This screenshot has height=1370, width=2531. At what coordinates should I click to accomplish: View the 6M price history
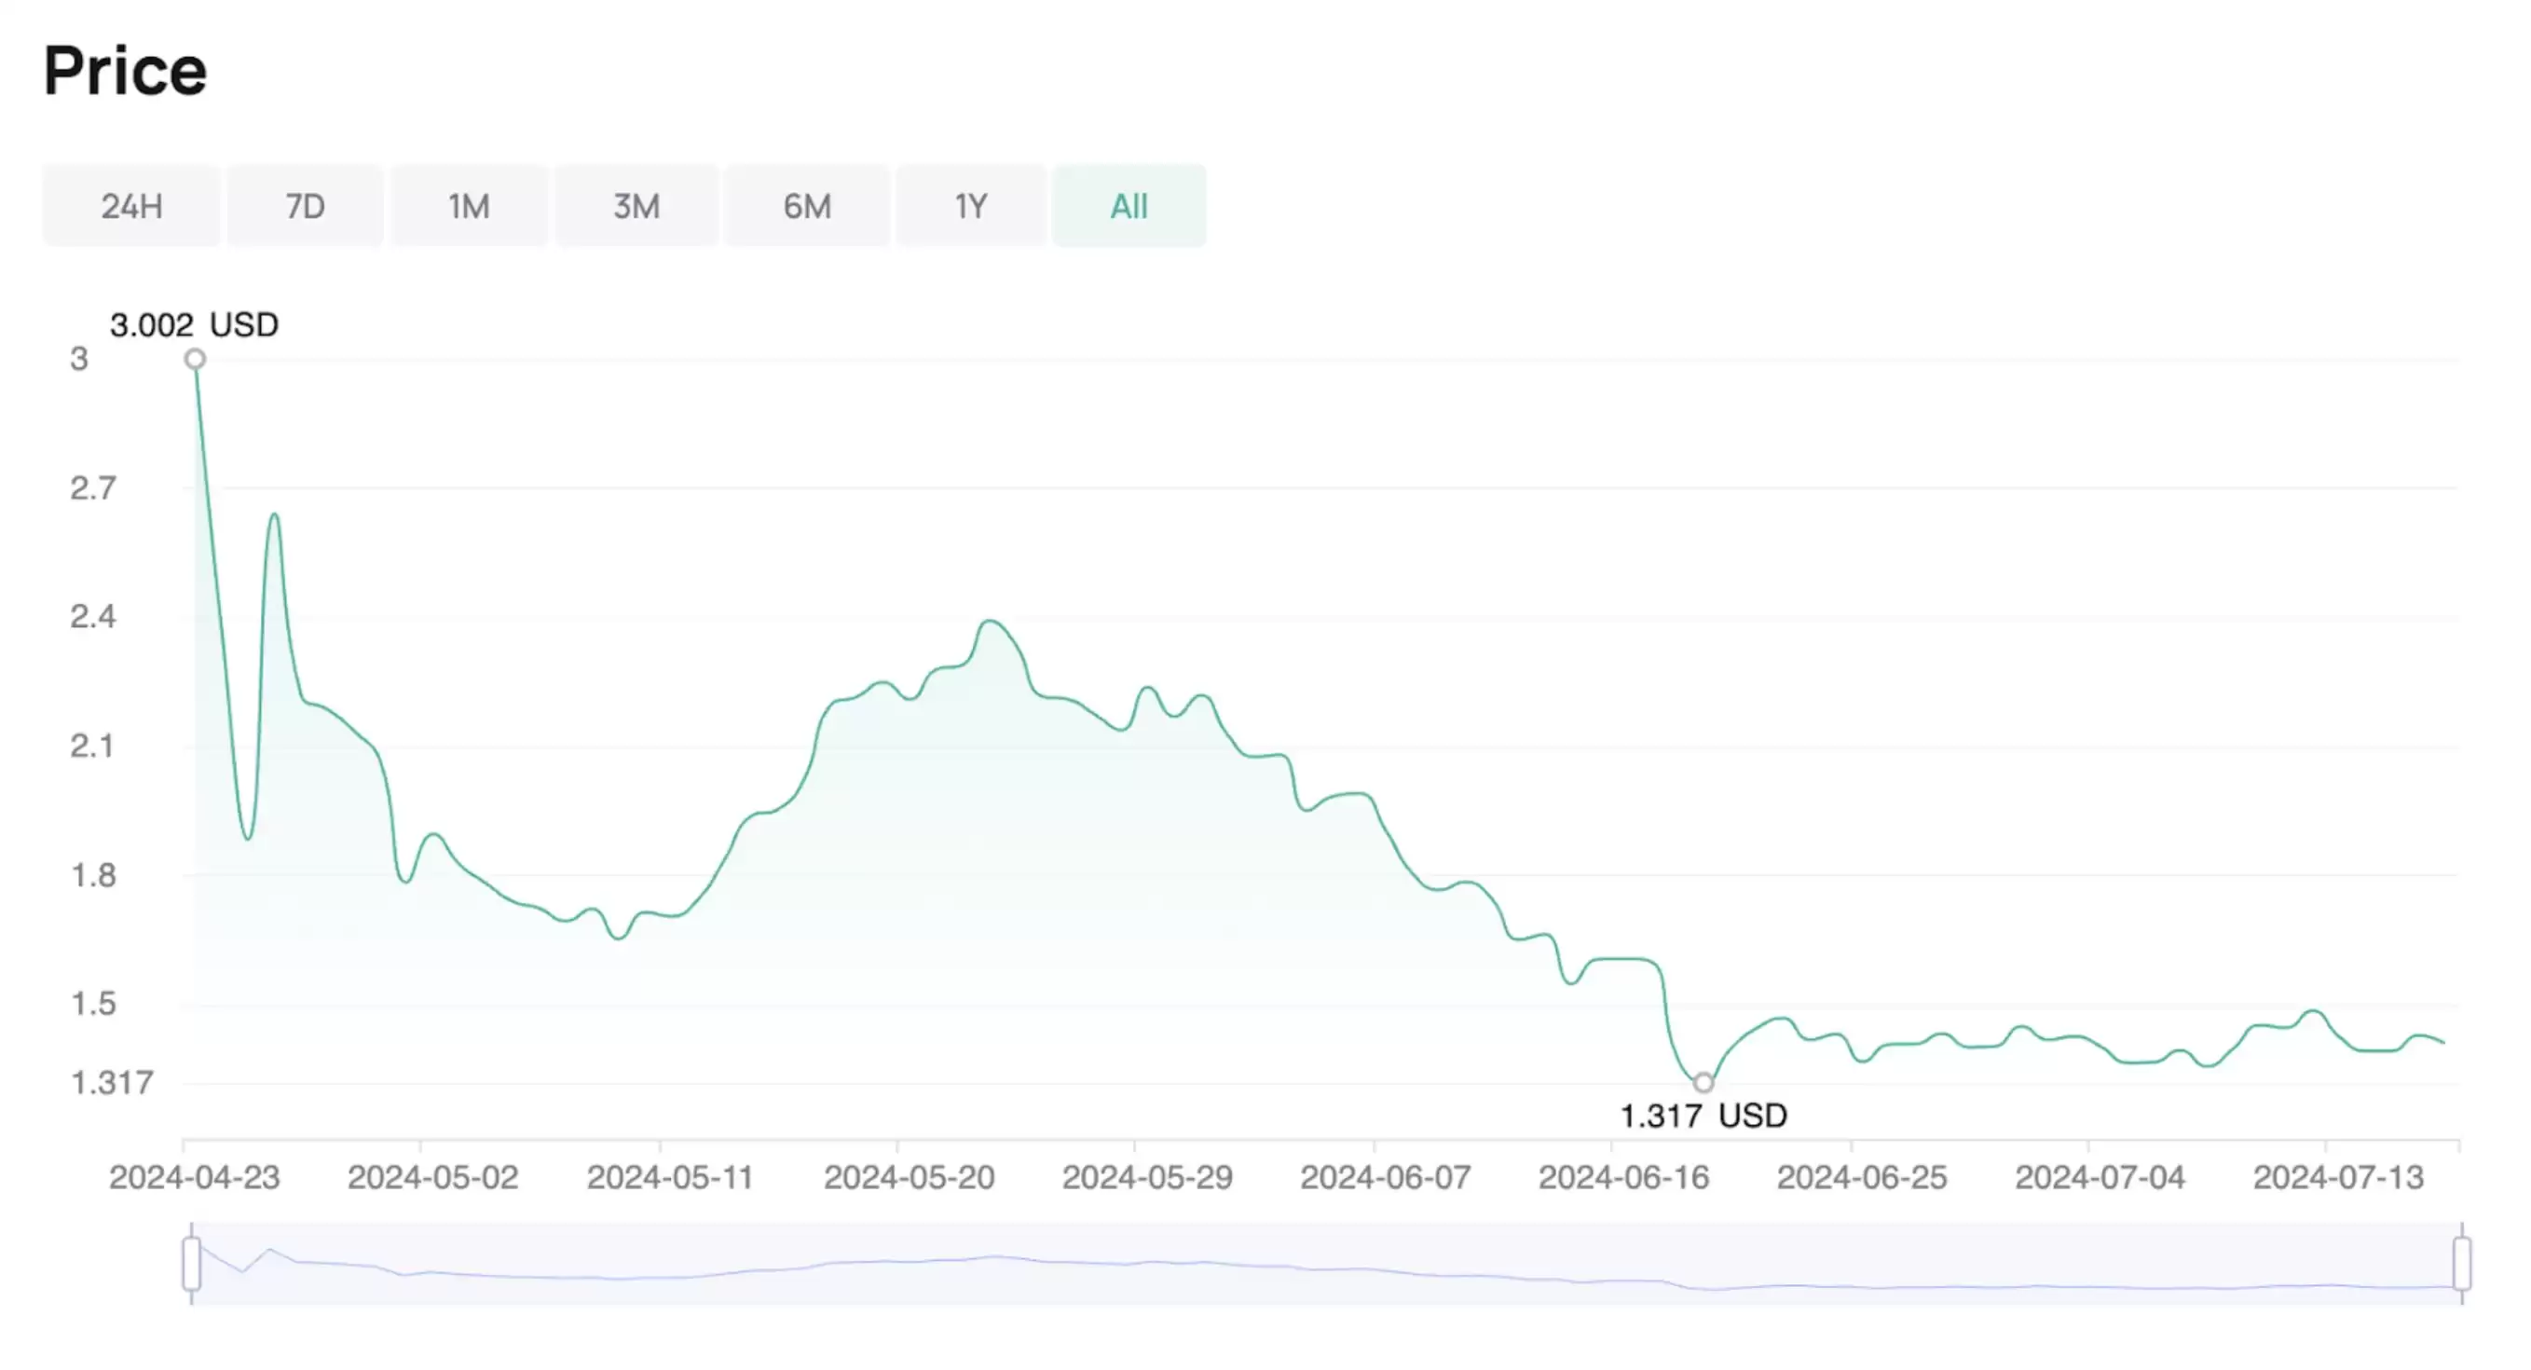(x=807, y=205)
